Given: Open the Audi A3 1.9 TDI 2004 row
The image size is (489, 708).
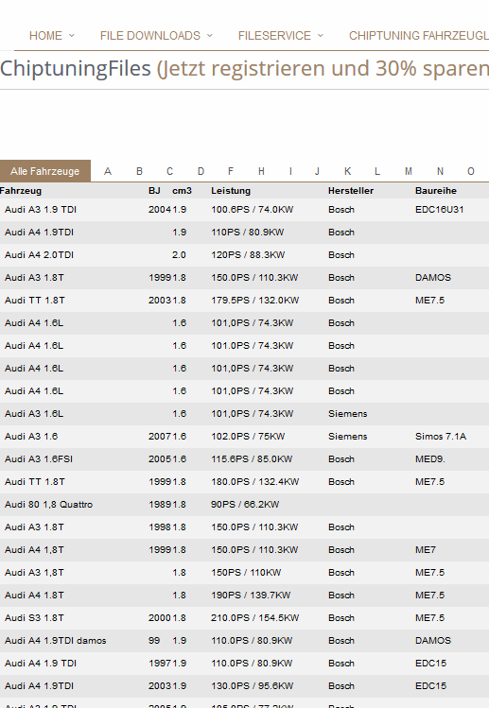Looking at the screenshot, I should [x=244, y=210].
